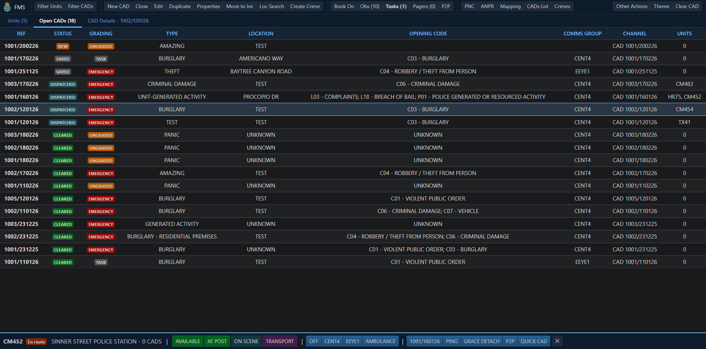706x349 pixels.
Task: Switch radio channel to AMBULANCE
Action: tap(380, 341)
